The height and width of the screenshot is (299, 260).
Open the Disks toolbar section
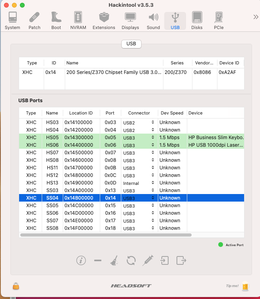197,21
